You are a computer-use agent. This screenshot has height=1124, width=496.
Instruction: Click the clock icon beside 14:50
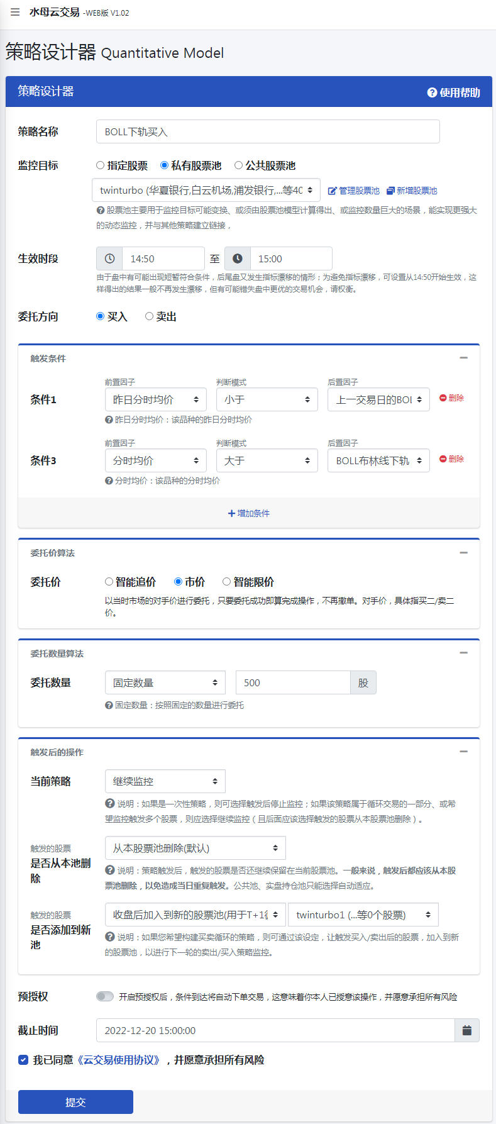click(x=109, y=259)
